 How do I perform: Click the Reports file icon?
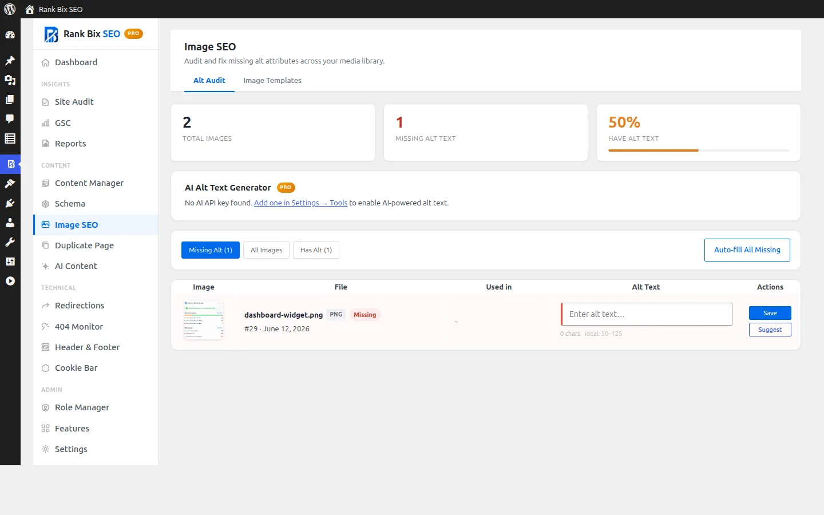click(45, 144)
